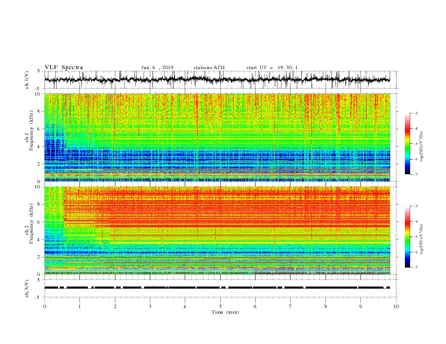Click the ch.2 spectrogram panel
The height and width of the screenshot is (344, 446).
(217, 230)
